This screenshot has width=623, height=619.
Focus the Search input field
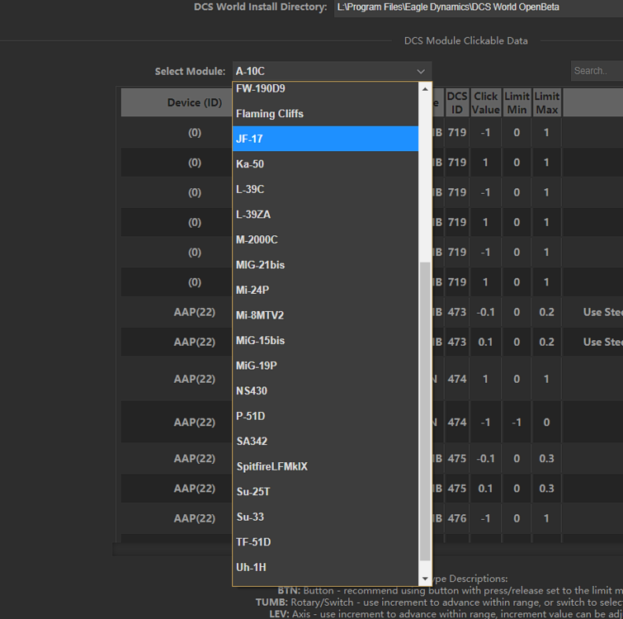(x=597, y=71)
